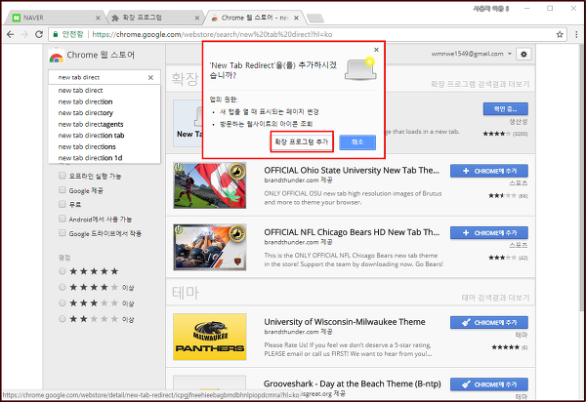Viewport: 586px width, 402px height.
Task: Select three stars 이상 rating filter
Action: (63, 303)
